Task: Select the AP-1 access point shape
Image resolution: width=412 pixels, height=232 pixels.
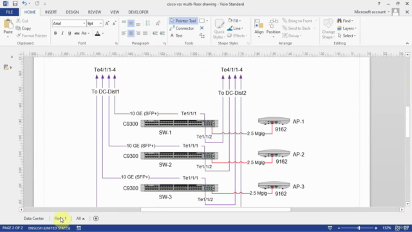Action: (x=274, y=121)
